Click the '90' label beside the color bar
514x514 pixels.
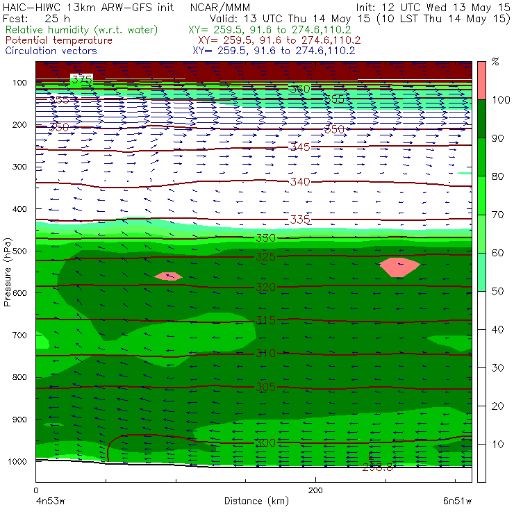pyautogui.click(x=497, y=138)
